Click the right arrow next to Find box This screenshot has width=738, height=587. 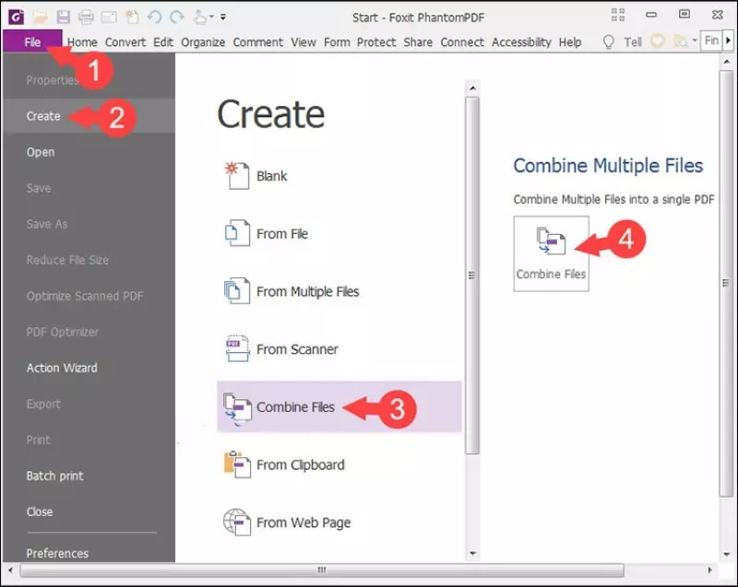tap(728, 41)
